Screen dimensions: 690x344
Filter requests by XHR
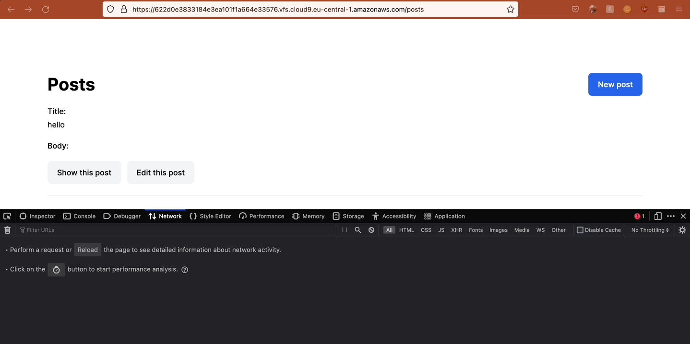coord(457,230)
